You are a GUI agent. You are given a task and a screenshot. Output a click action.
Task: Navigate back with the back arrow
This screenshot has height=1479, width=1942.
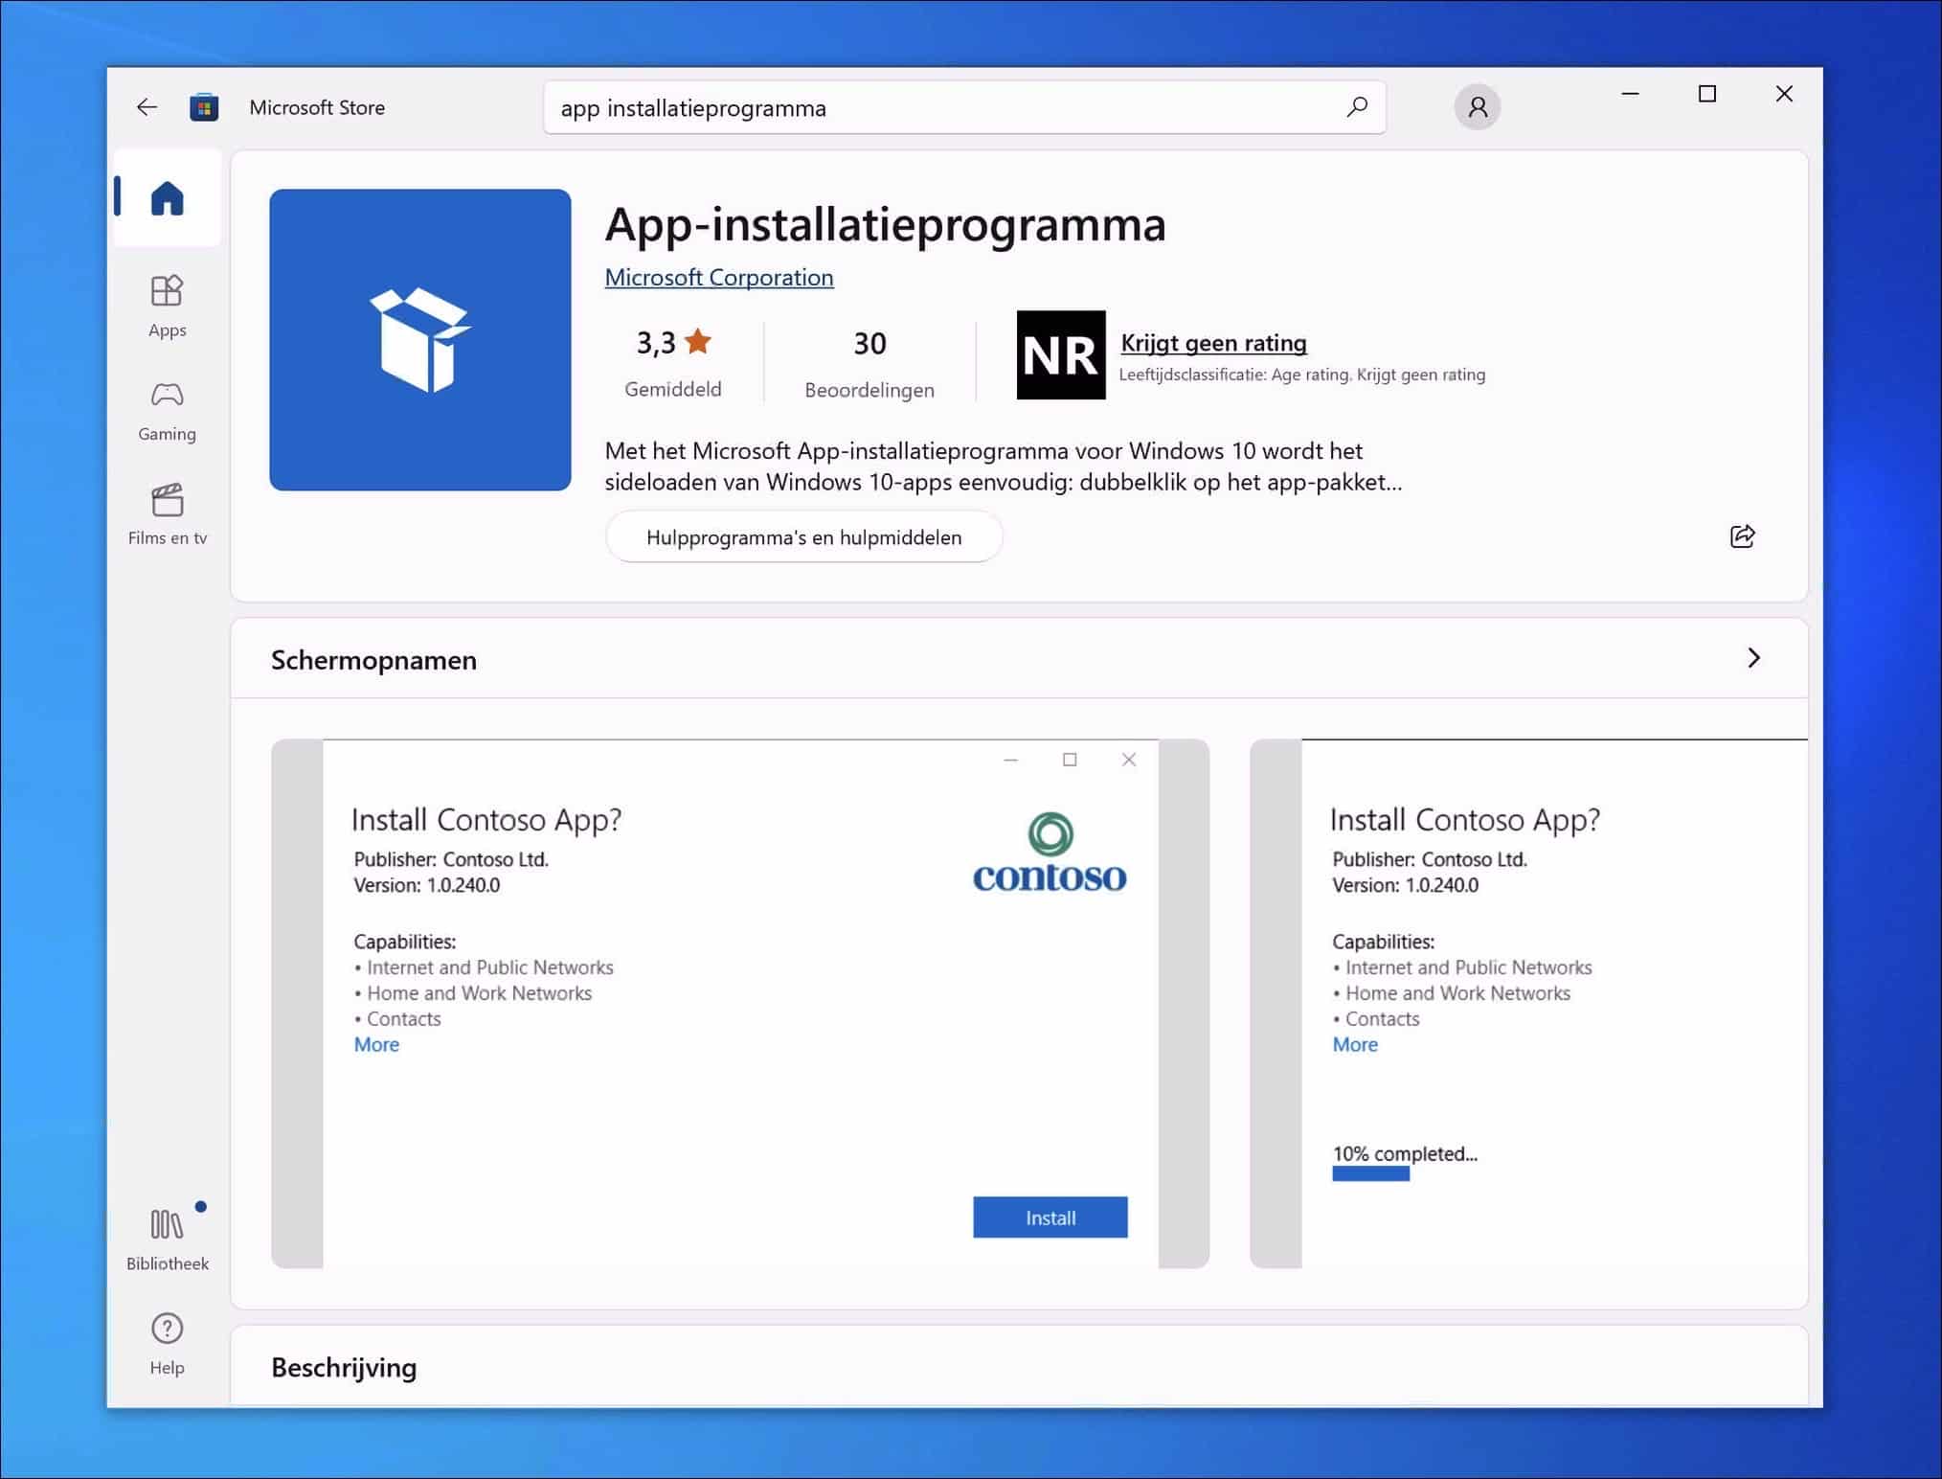[147, 106]
